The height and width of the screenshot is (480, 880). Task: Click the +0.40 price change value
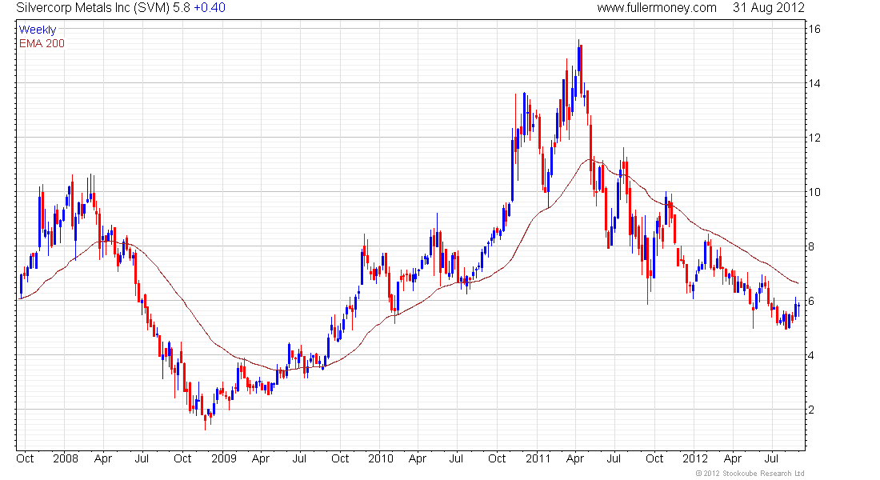pos(210,8)
